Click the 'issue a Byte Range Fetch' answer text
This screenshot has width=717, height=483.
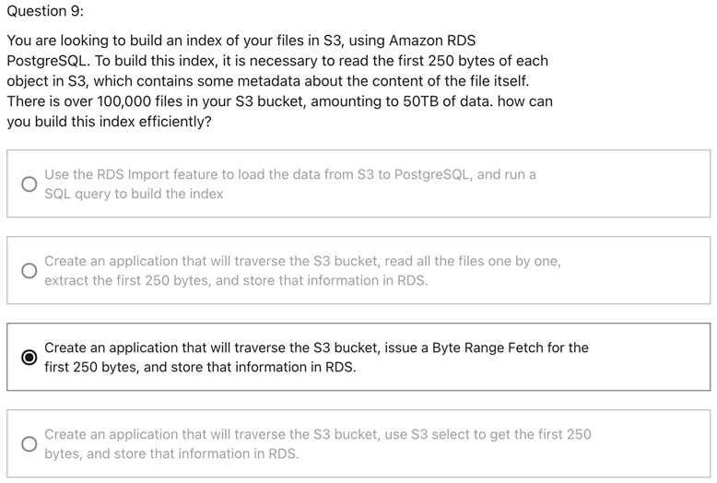(x=464, y=348)
